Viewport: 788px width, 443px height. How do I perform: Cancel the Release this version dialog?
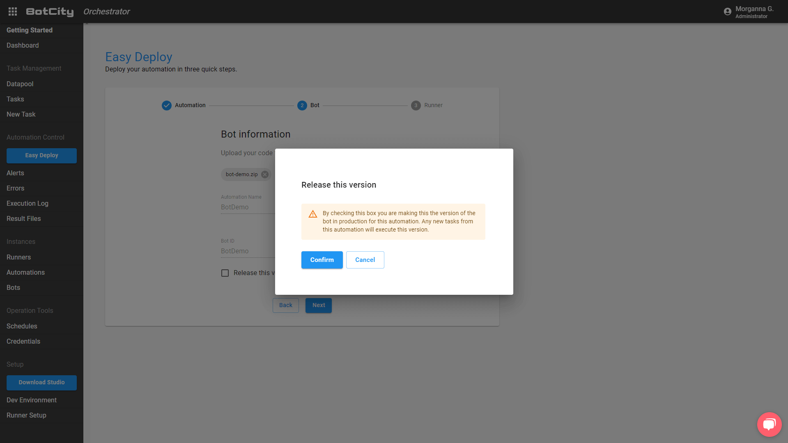coord(365,259)
